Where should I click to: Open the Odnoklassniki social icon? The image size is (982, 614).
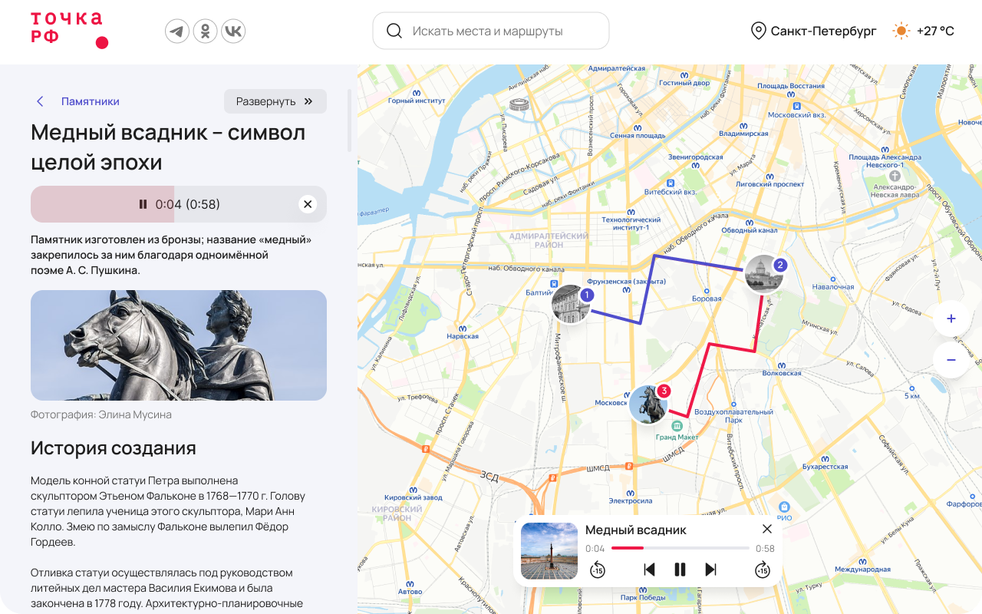(x=205, y=31)
